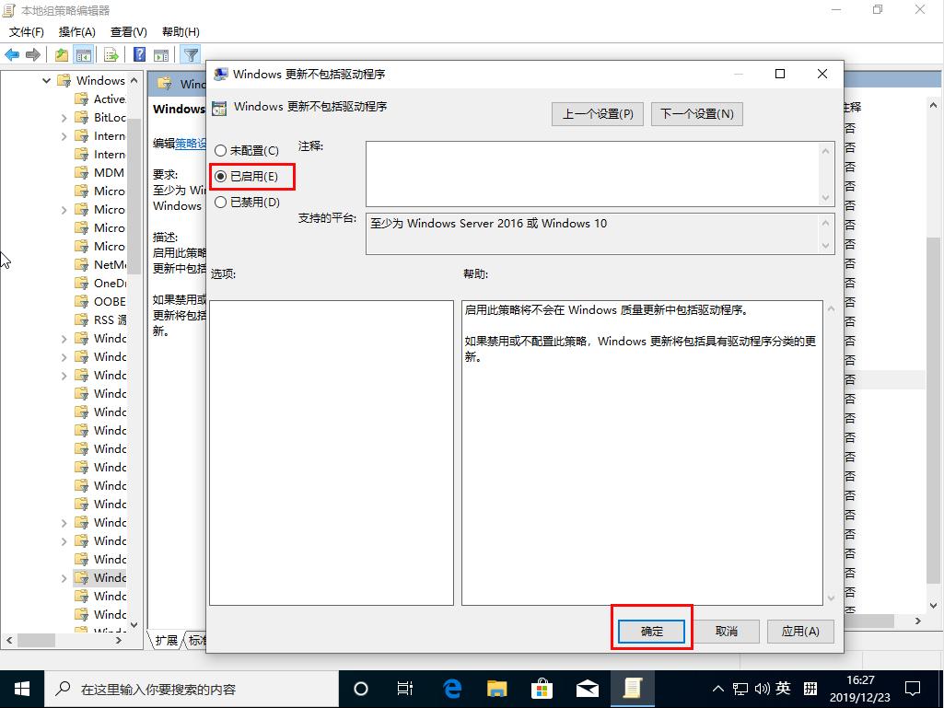The width and height of the screenshot is (944, 708).
Task: Click the up one level folder toolbar icon
Action: point(61,54)
